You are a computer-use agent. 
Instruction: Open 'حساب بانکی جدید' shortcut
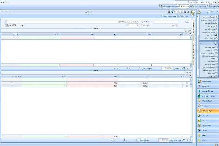click(211, 29)
